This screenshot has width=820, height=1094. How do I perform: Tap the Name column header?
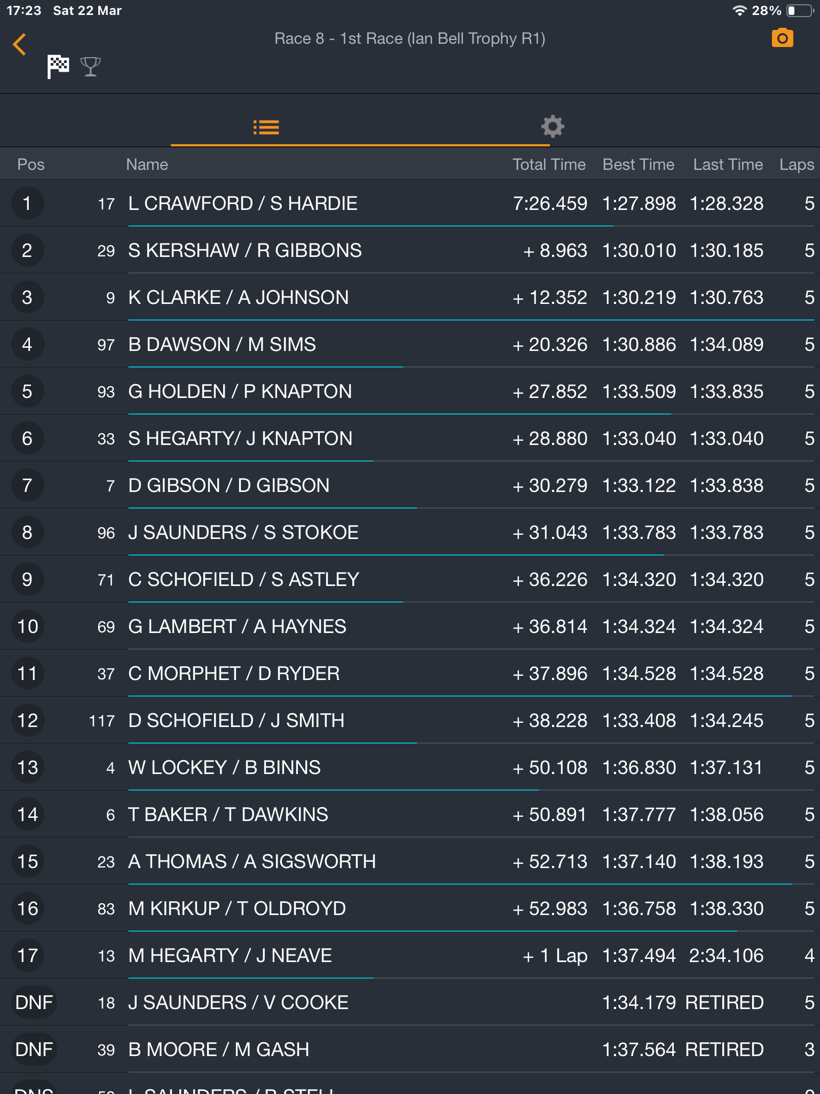click(147, 165)
